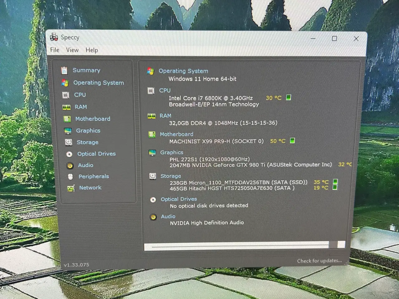Viewport: 399px width, 299px height.
Task: Click the Optical Drives icon in the sidebar
Action: [70, 154]
